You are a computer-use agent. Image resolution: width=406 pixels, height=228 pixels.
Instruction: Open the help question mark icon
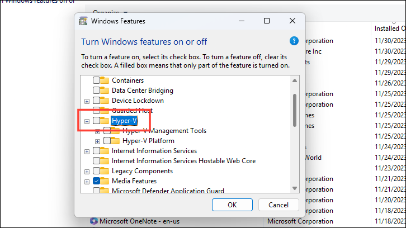pyautogui.click(x=294, y=41)
